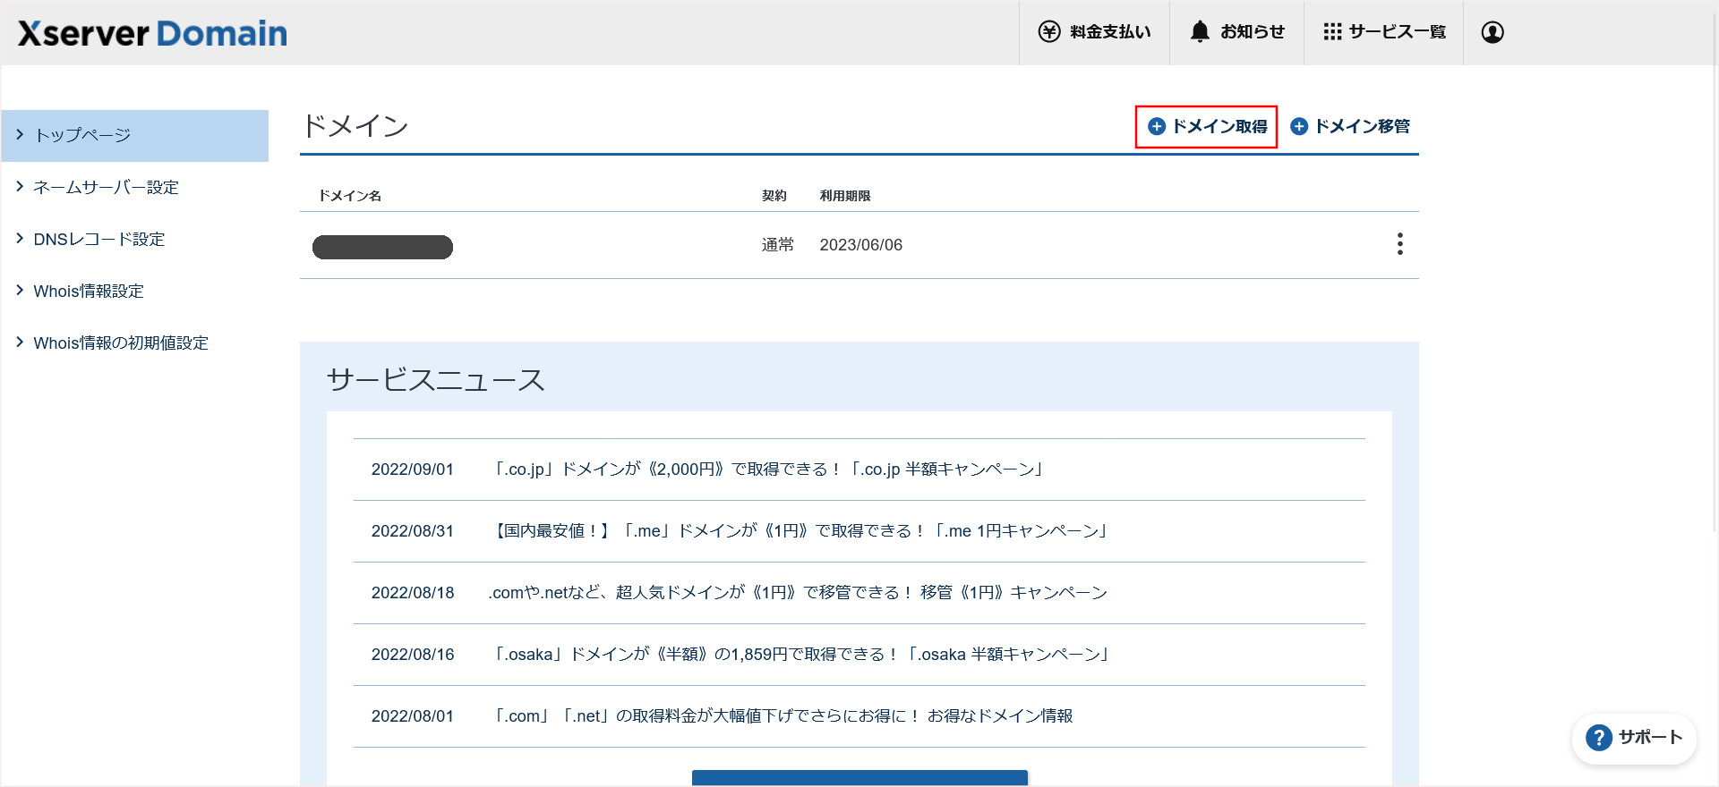This screenshot has width=1719, height=787.
Task: Click chevron beside Whois情報設定
Action: coord(20,291)
